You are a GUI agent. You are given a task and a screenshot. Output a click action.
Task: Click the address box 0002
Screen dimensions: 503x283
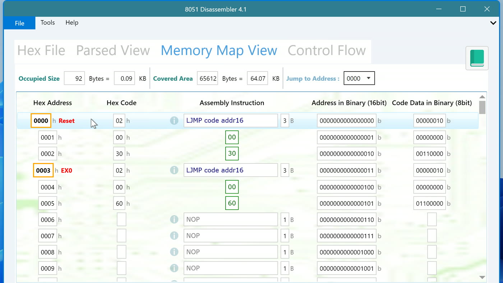point(47,154)
